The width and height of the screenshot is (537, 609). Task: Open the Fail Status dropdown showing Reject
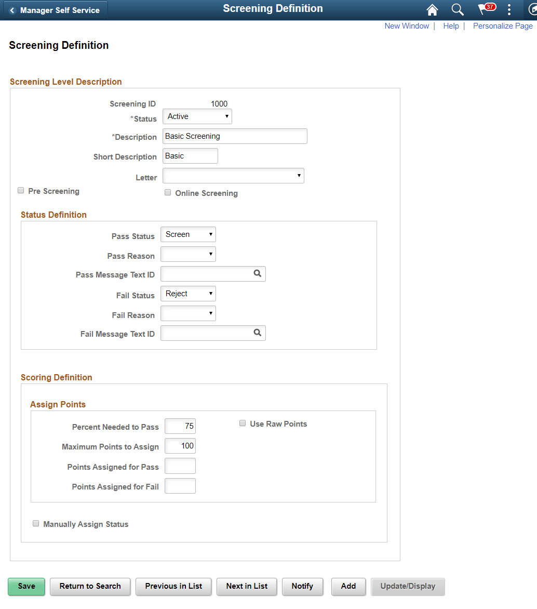coord(188,293)
